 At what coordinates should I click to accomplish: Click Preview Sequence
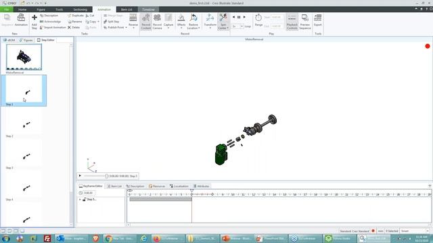[x=305, y=22]
